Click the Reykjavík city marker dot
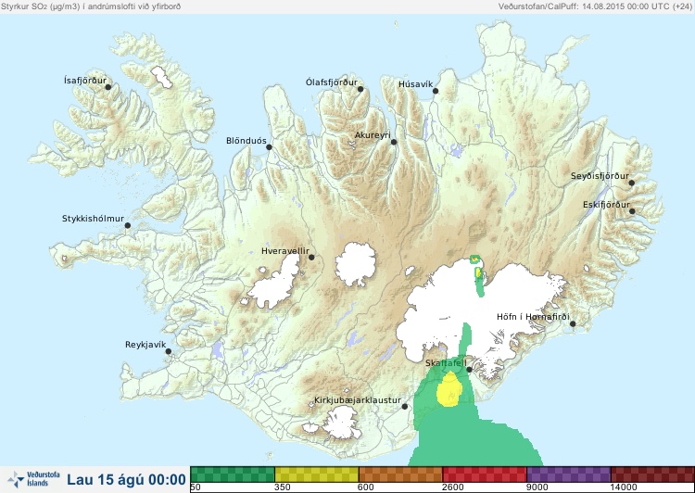Viewport: 695px width, 493px height. point(169,351)
